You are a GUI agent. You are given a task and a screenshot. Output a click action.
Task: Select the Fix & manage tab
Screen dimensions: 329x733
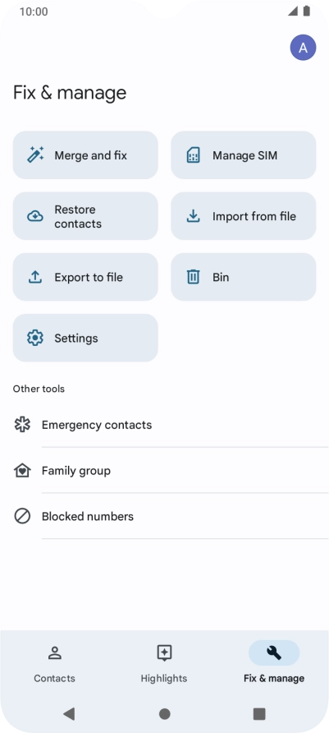point(274,663)
